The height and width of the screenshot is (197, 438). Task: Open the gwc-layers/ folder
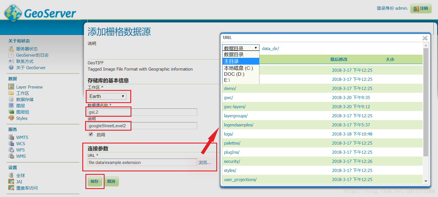(x=235, y=106)
